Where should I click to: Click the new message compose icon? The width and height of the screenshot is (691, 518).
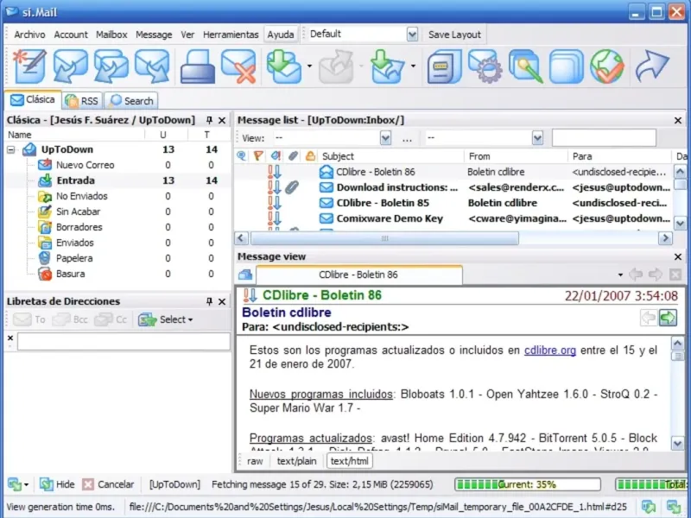pyautogui.click(x=29, y=67)
